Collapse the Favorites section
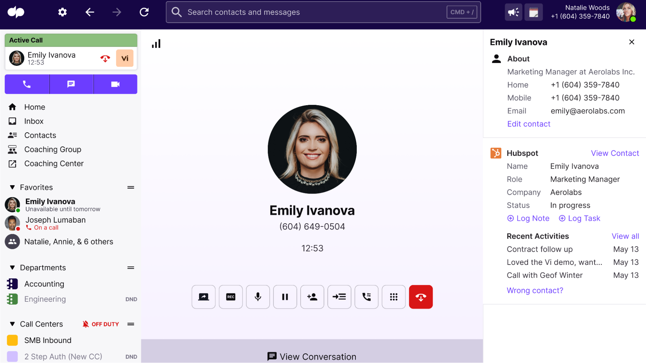This screenshot has width=646, height=363. 12,187
